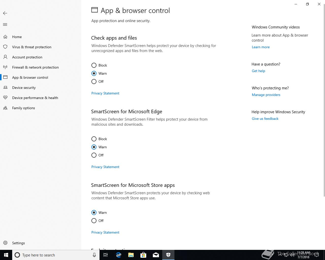Click the back arrow icon
This screenshot has width=325, height=260.
coord(5,13)
